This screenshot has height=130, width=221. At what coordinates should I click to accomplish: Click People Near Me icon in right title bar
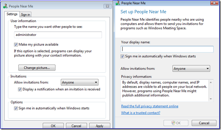pos(118,3)
